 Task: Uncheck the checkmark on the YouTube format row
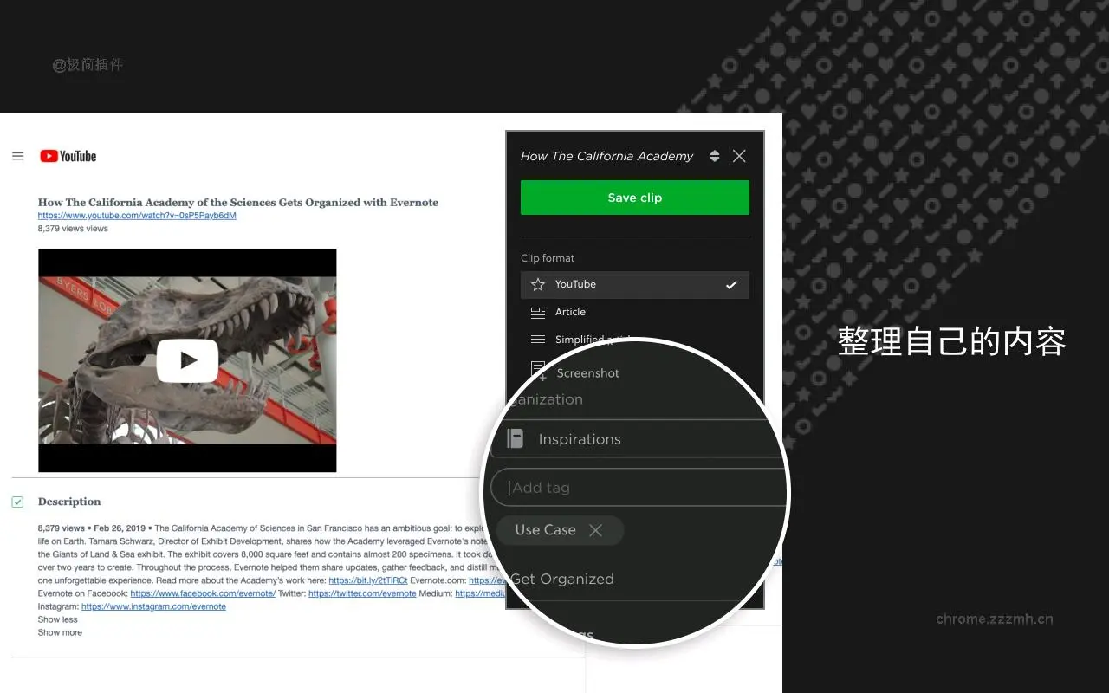732,284
